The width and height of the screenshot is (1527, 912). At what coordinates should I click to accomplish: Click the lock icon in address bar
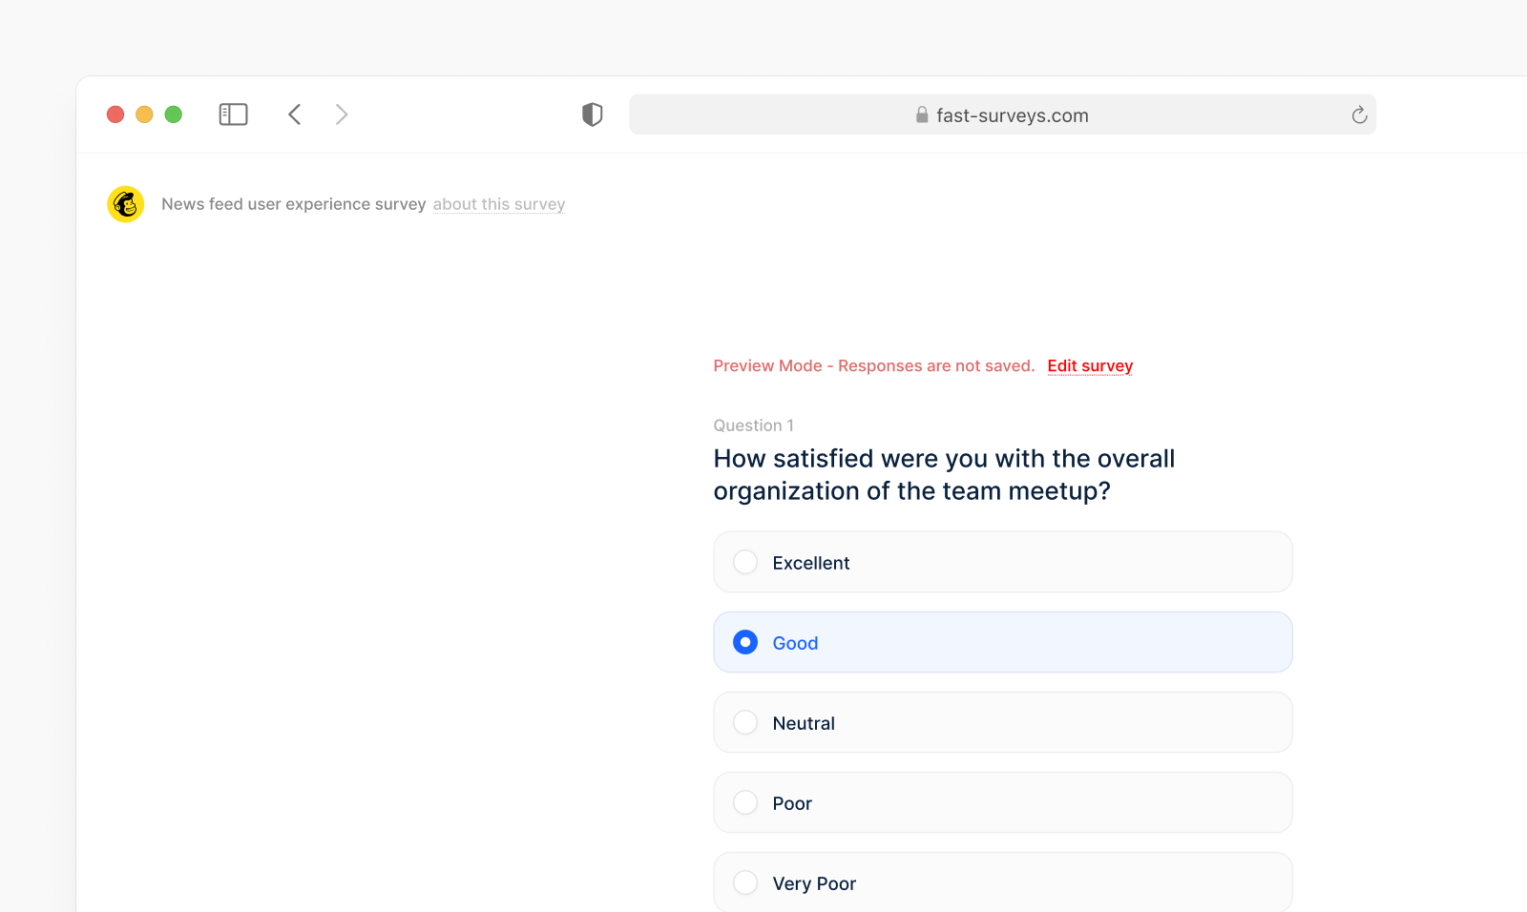pos(922,114)
